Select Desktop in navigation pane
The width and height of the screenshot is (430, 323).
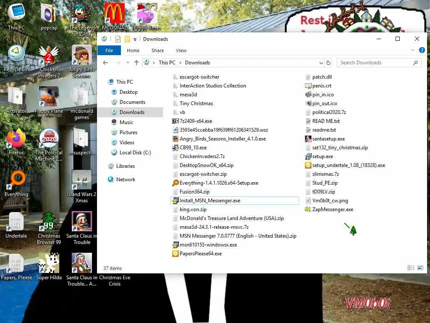click(128, 92)
